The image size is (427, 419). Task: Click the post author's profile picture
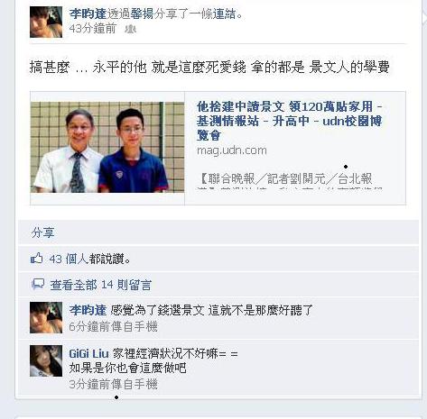tap(46, 22)
